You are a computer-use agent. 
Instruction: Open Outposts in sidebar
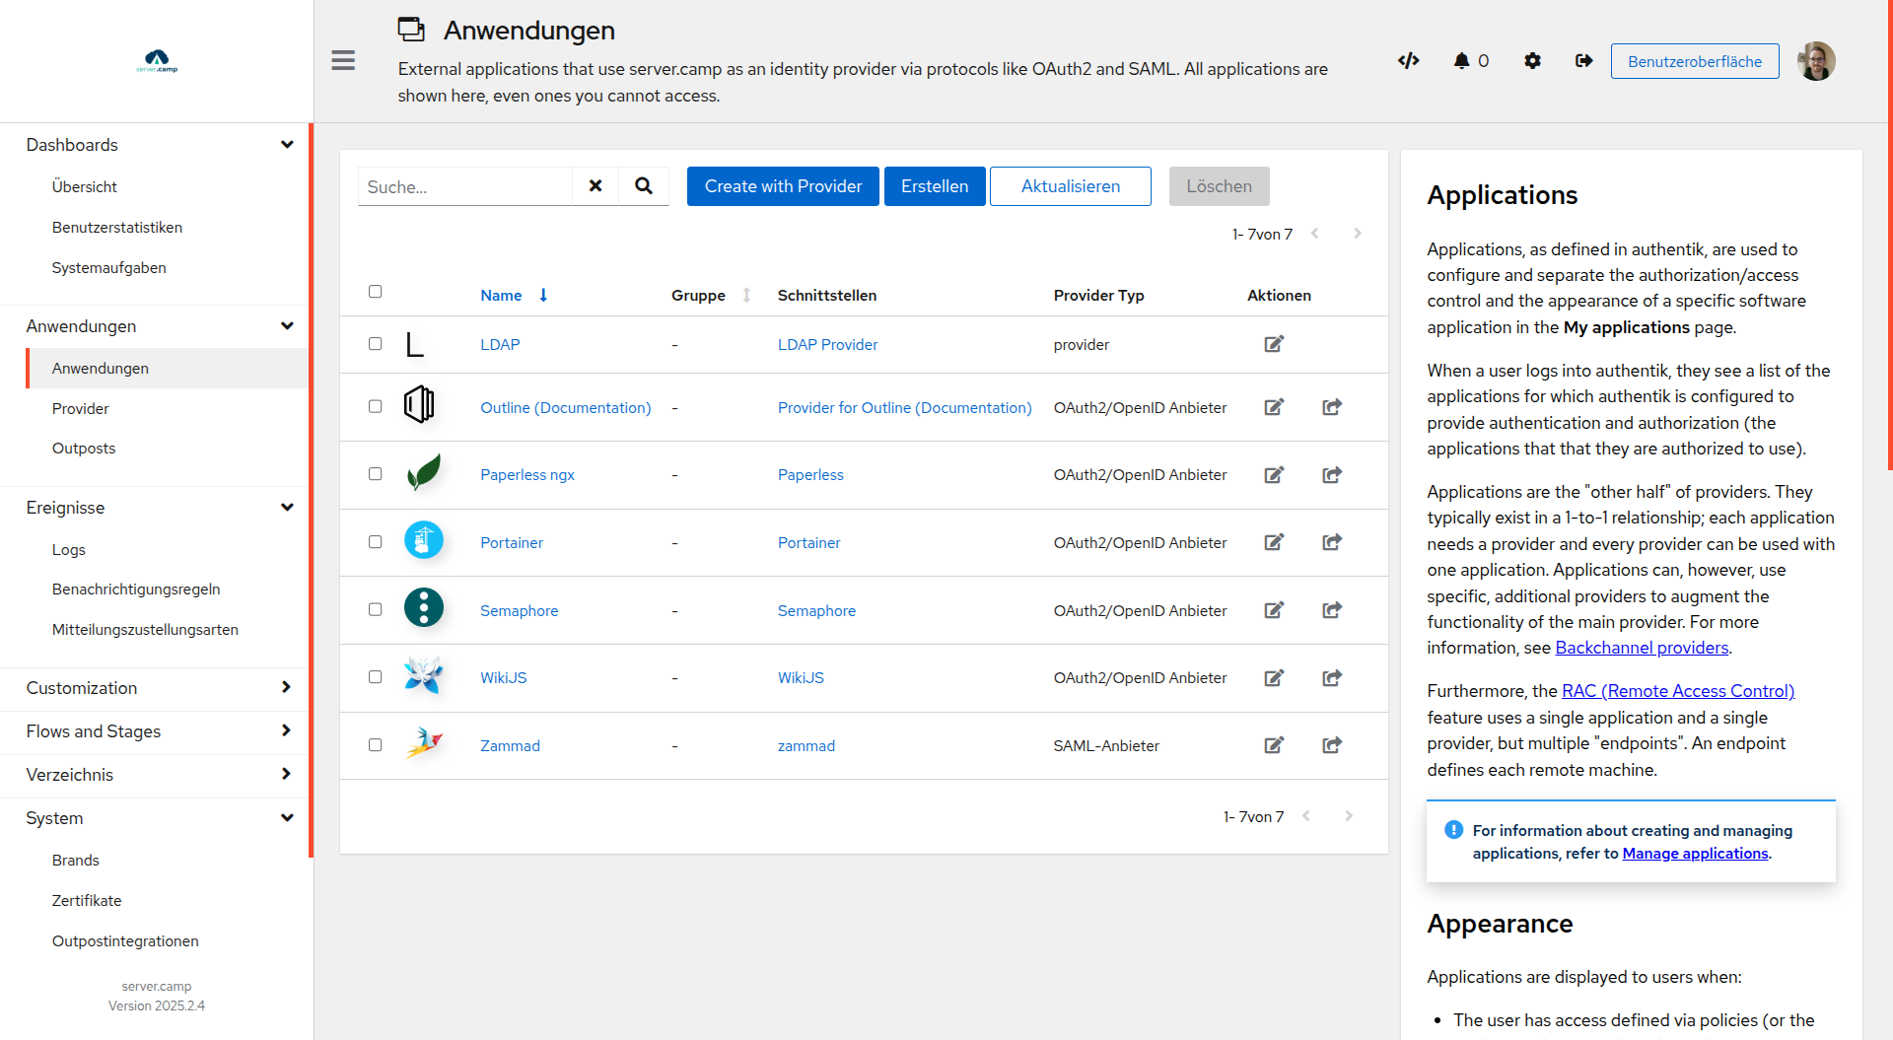[83, 449]
